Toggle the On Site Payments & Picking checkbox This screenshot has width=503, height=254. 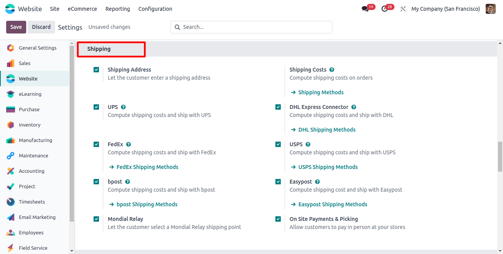(x=278, y=219)
